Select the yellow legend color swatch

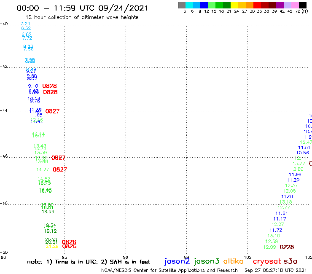[x=234, y=5]
